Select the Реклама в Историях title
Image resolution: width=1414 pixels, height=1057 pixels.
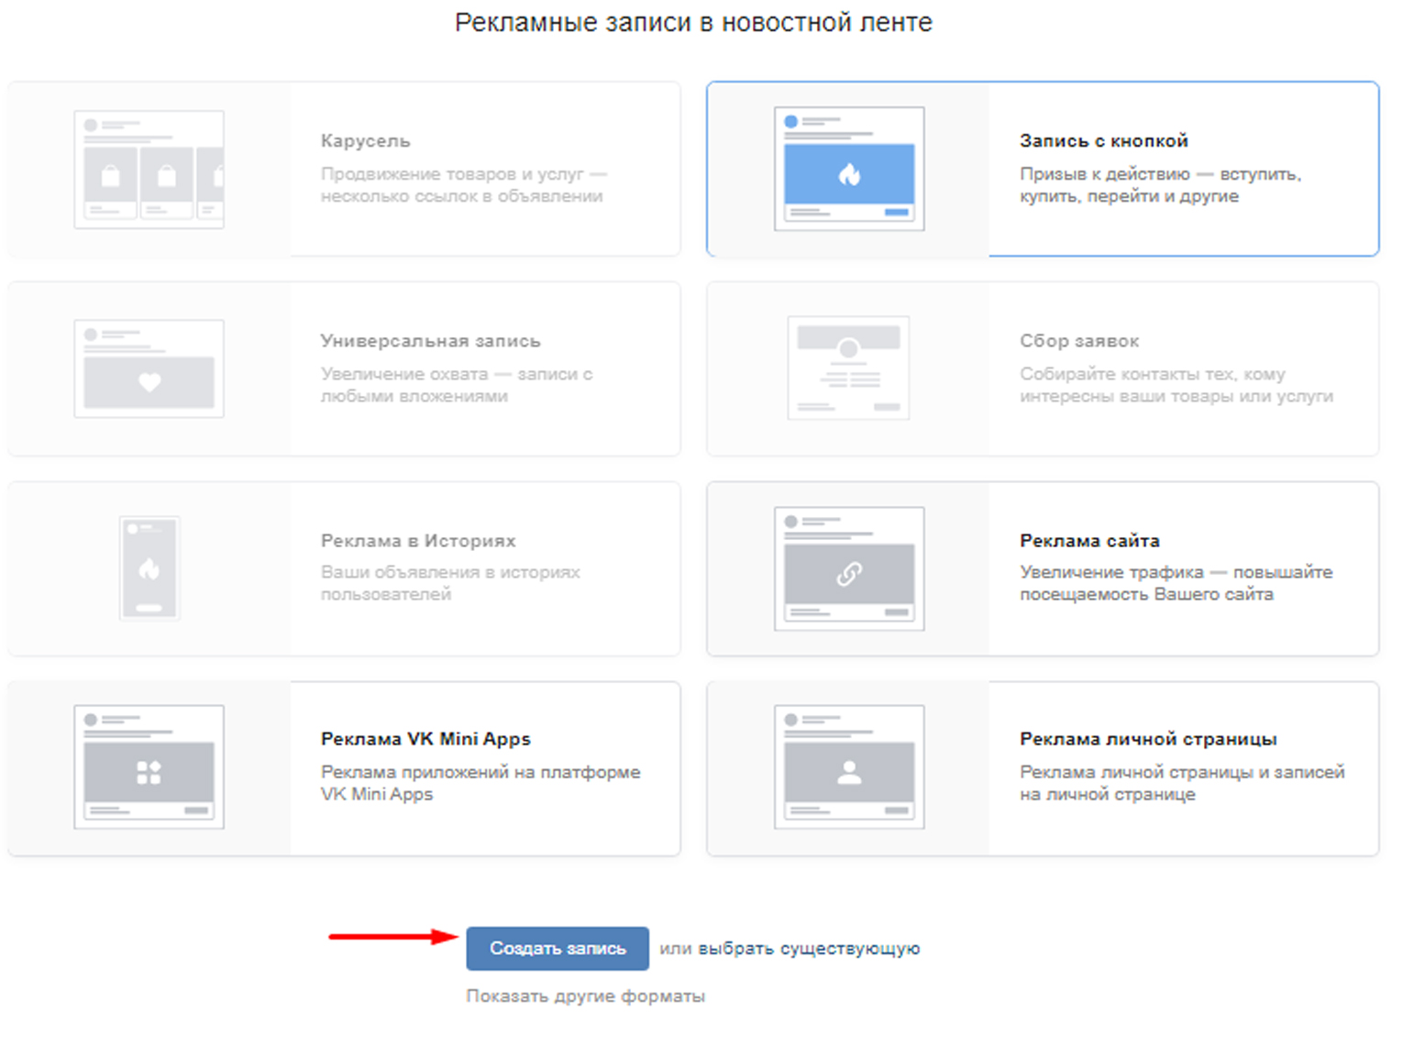(x=417, y=541)
